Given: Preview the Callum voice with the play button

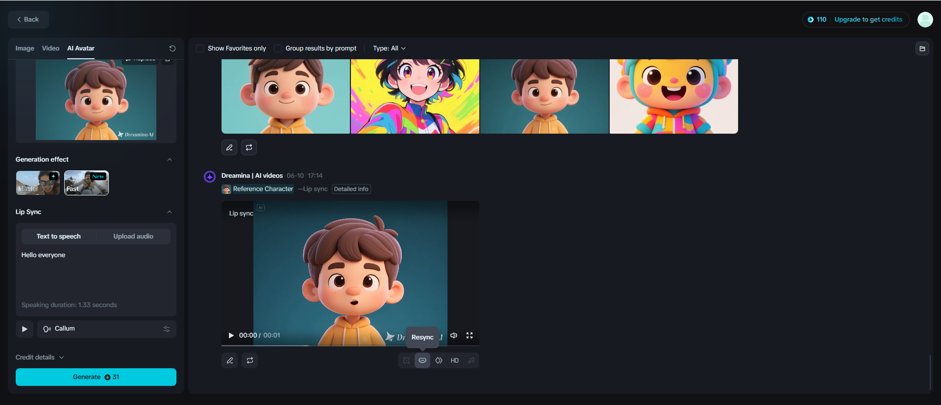Looking at the screenshot, I should (25, 329).
